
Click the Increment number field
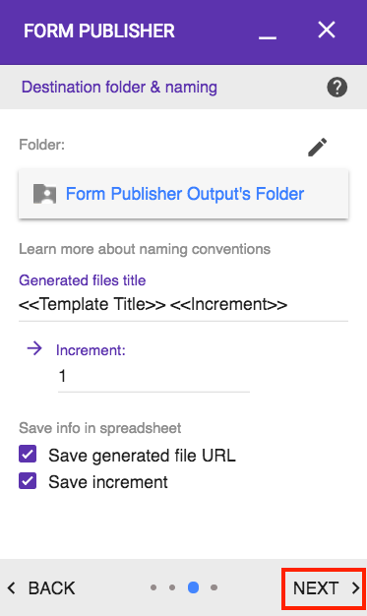[x=153, y=376]
